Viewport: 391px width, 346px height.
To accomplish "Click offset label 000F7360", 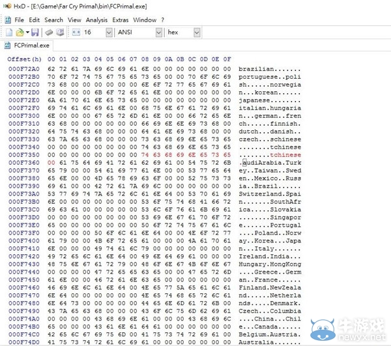I will click(24, 163).
